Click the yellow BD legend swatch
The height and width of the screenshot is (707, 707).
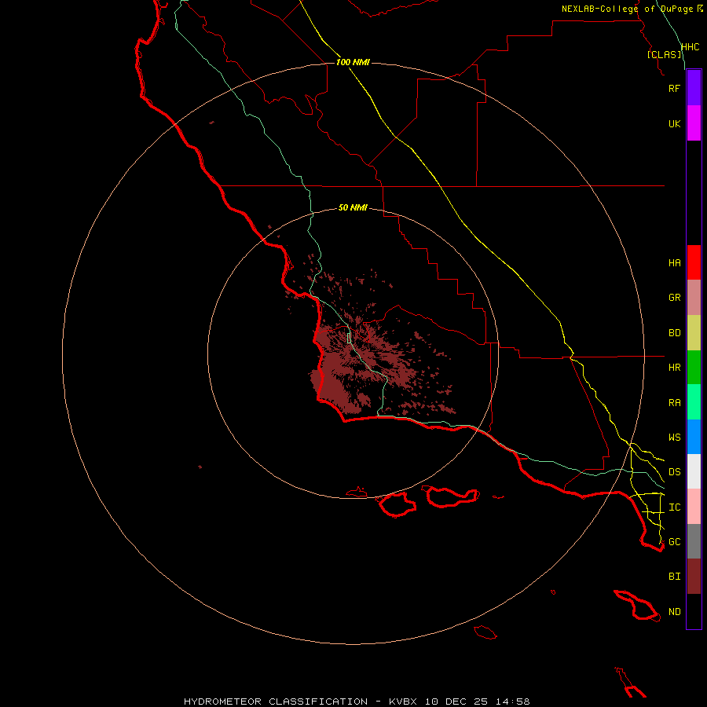coord(694,333)
